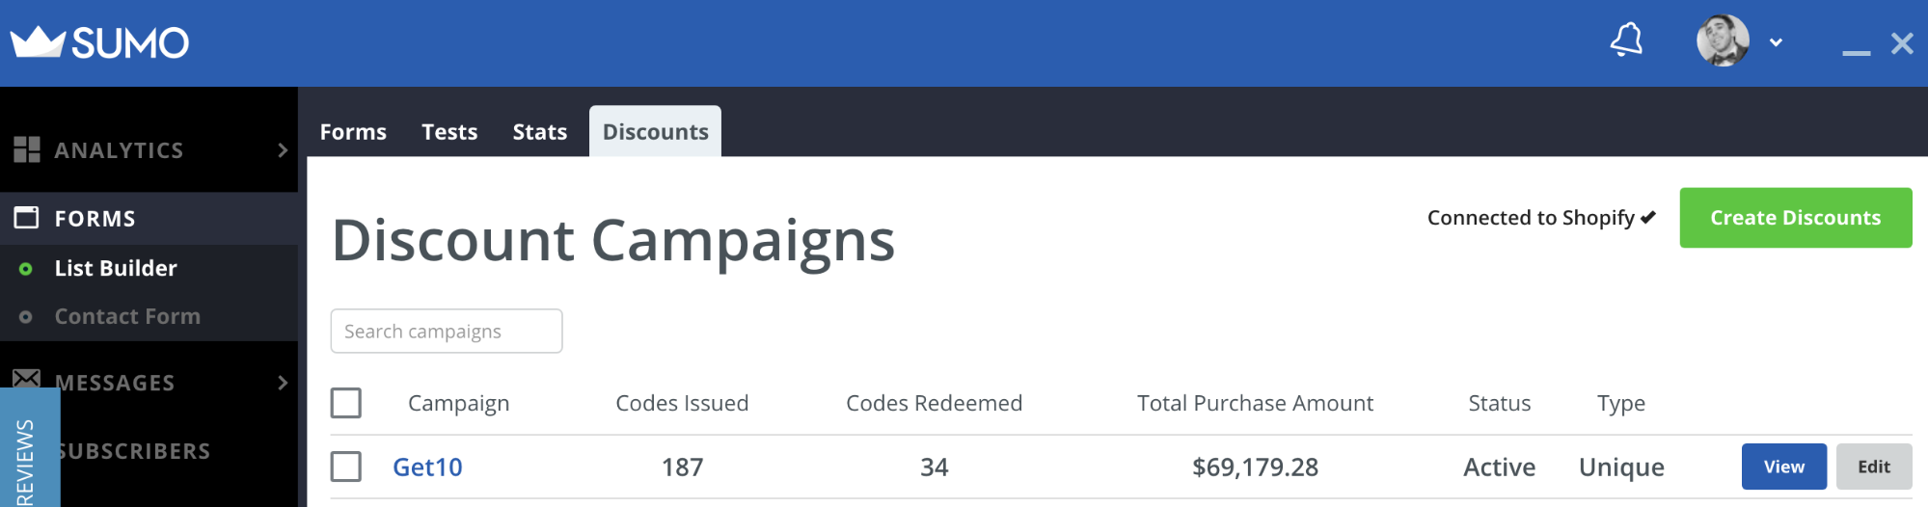The height and width of the screenshot is (507, 1928).
Task: Click the Sumo crown logo
Action: (38, 41)
